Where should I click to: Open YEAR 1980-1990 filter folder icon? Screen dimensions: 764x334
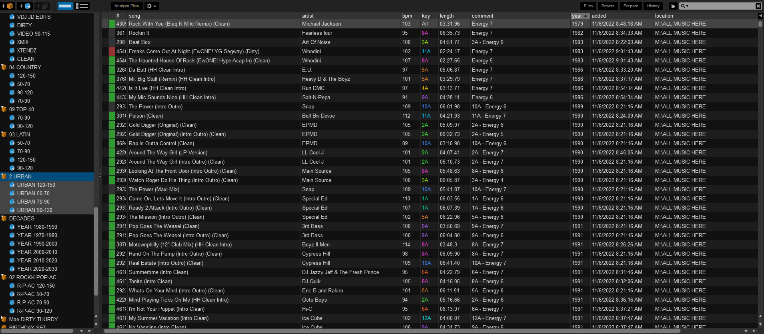coord(12,227)
